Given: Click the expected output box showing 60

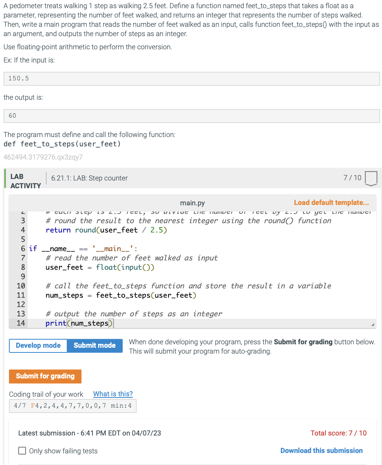Looking at the screenshot, I should pyautogui.click(x=191, y=116).
